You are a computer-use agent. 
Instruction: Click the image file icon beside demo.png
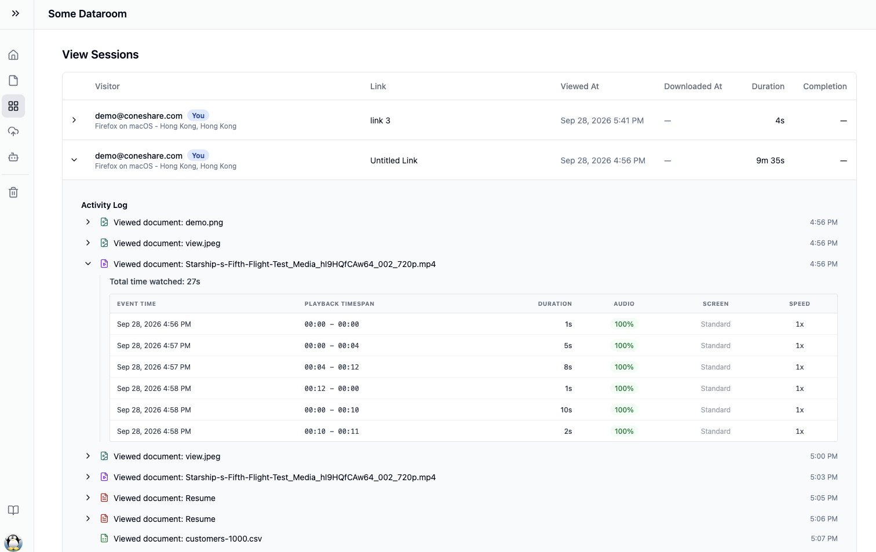(104, 222)
